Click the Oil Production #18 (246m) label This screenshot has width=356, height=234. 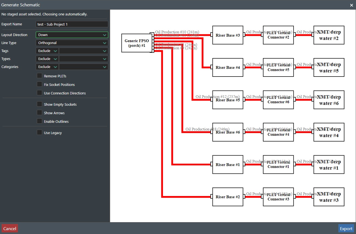pos(207,129)
